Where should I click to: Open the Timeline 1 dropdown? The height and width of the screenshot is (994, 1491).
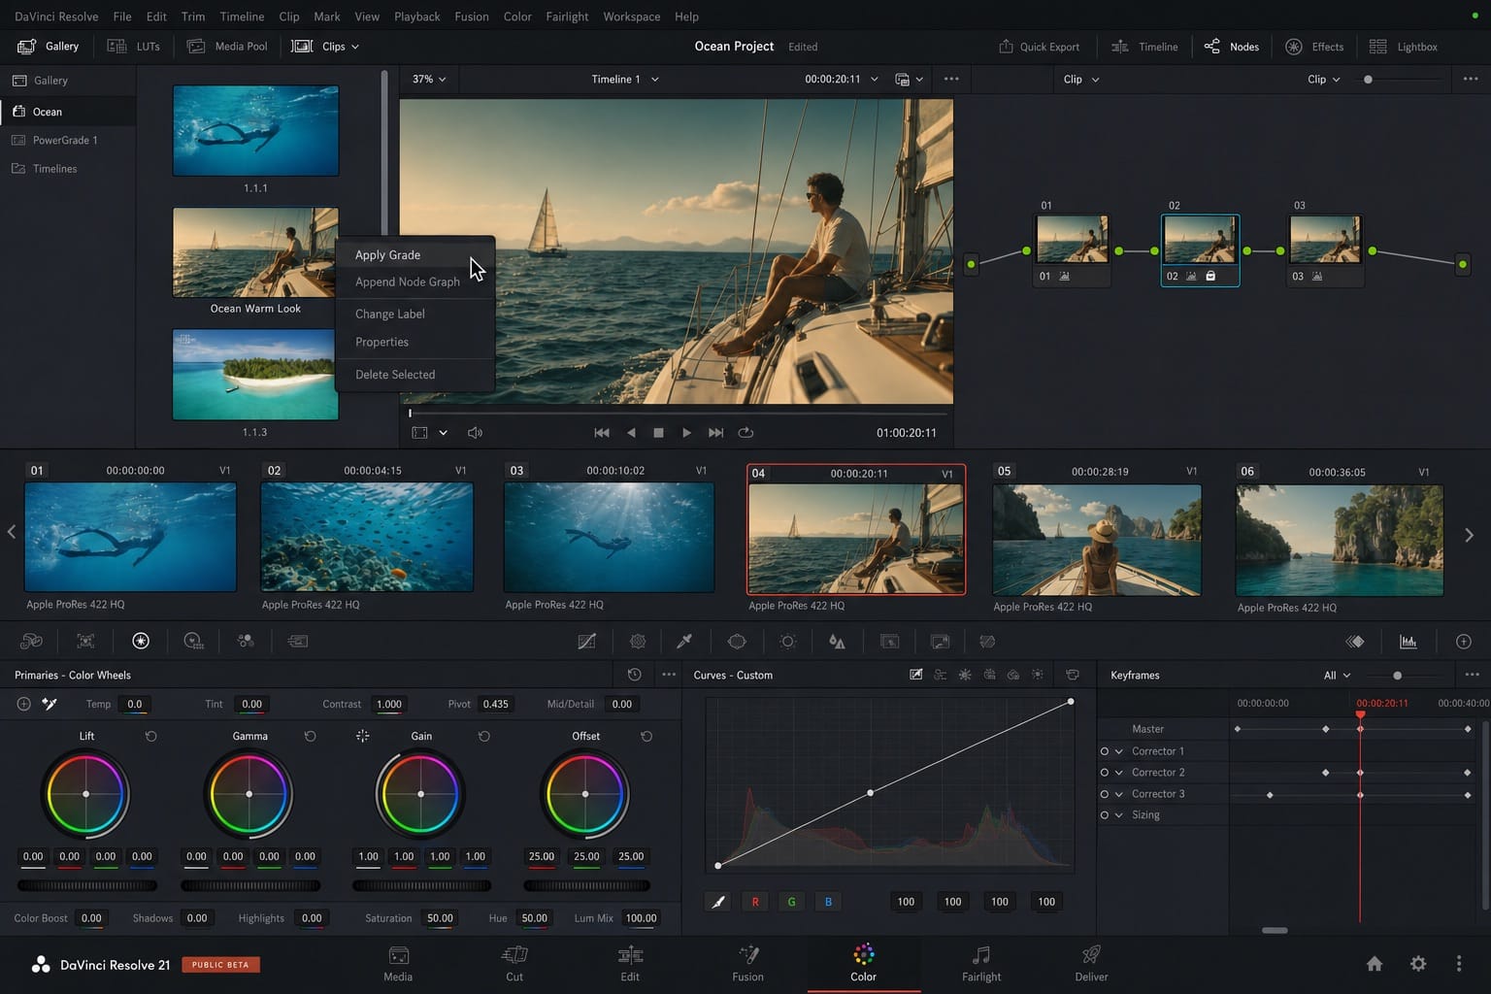[625, 80]
